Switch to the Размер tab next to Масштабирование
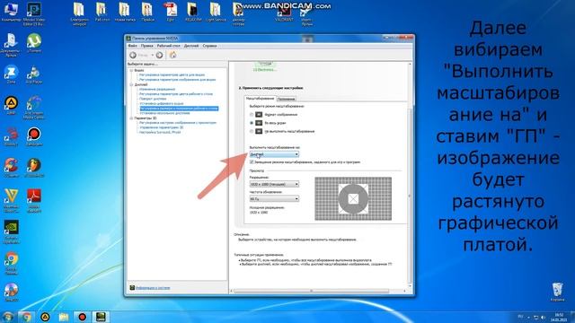 [x=286, y=99]
